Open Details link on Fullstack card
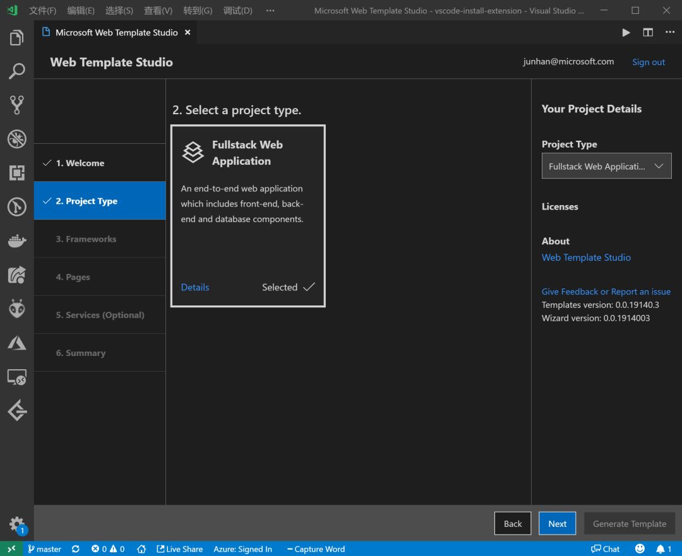This screenshot has width=682, height=556. [x=195, y=287]
